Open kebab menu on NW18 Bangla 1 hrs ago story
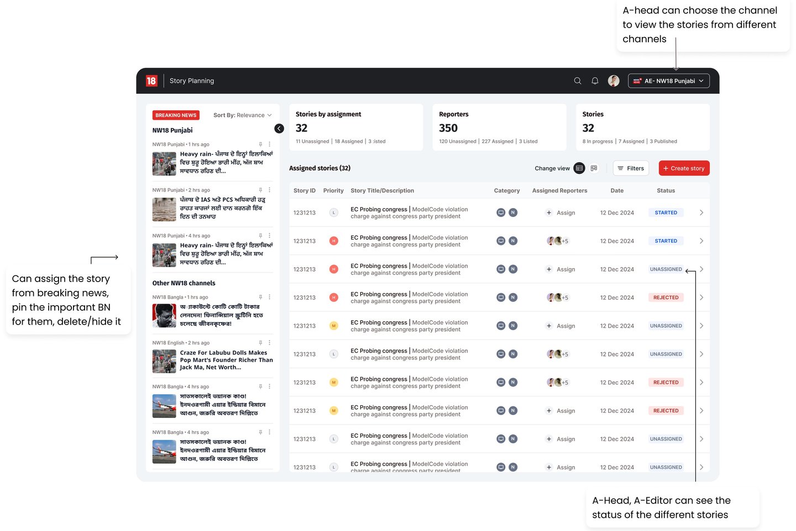The width and height of the screenshot is (796, 531). (x=270, y=297)
